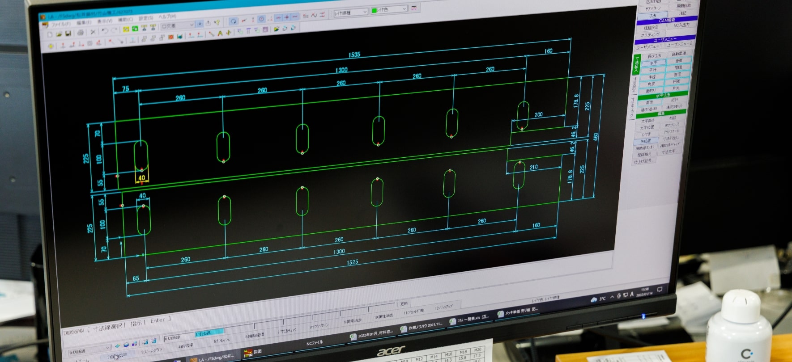Open 図面 window in taskbar
This screenshot has width=792, height=362.
(254, 352)
